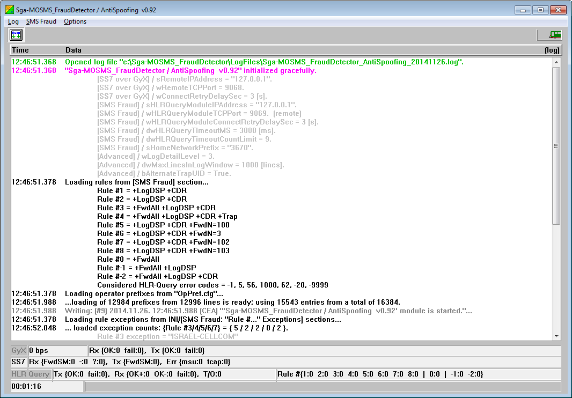
Task: Click the HLR Query status label
Action: (x=31, y=374)
